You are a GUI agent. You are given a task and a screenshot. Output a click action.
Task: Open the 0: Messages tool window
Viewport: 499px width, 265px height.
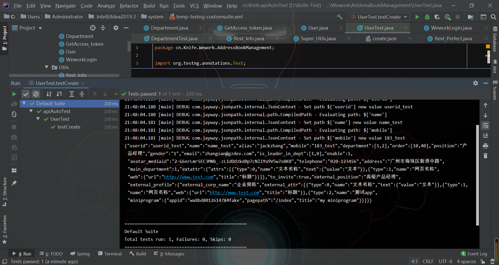(169, 254)
